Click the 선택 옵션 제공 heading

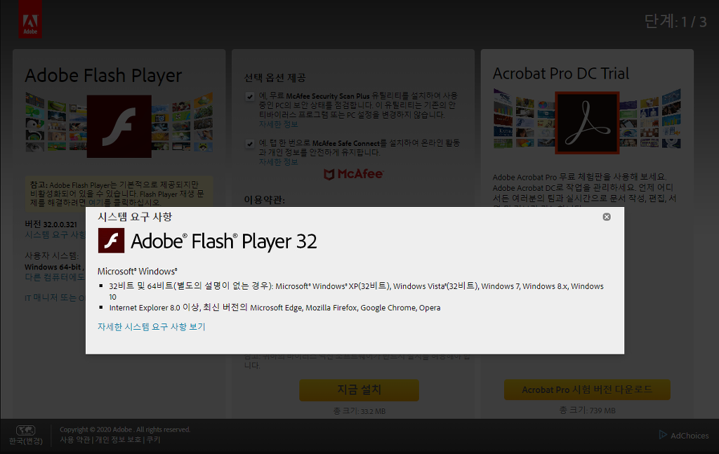coord(275,78)
